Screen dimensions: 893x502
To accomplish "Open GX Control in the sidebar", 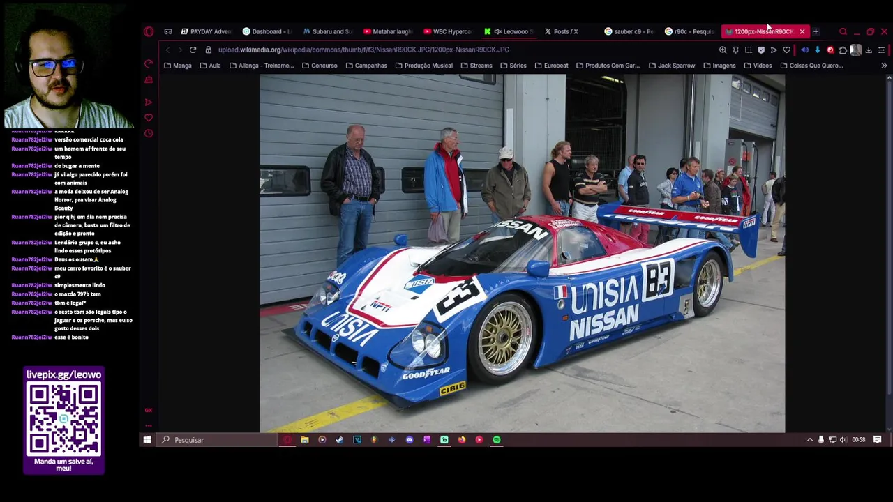I will click(149, 64).
